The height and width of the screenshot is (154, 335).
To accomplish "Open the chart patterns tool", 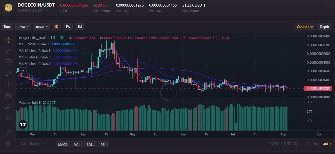I will tap(8, 96).
